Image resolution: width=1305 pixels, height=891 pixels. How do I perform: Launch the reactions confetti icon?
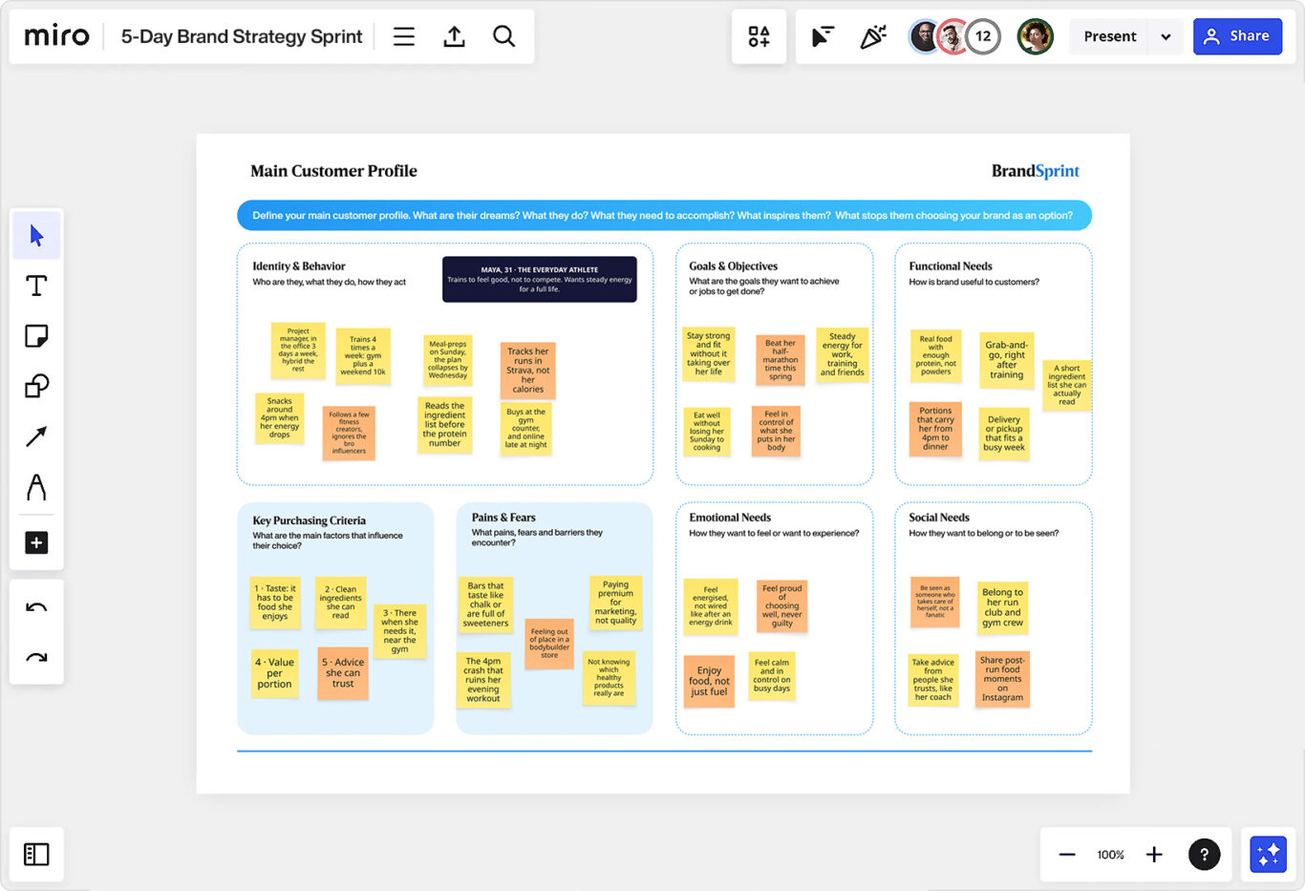click(x=873, y=36)
